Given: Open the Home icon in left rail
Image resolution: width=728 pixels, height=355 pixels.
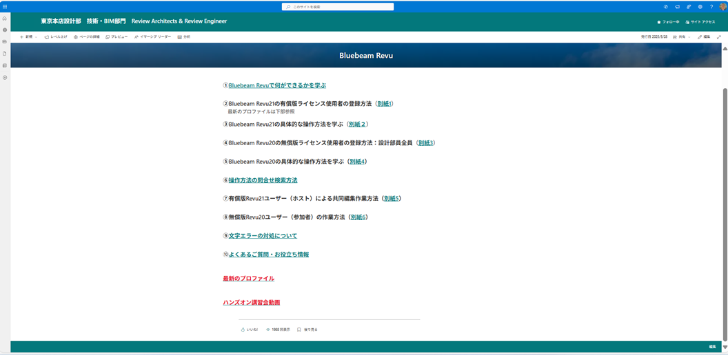Looking at the screenshot, I should tap(5, 19).
